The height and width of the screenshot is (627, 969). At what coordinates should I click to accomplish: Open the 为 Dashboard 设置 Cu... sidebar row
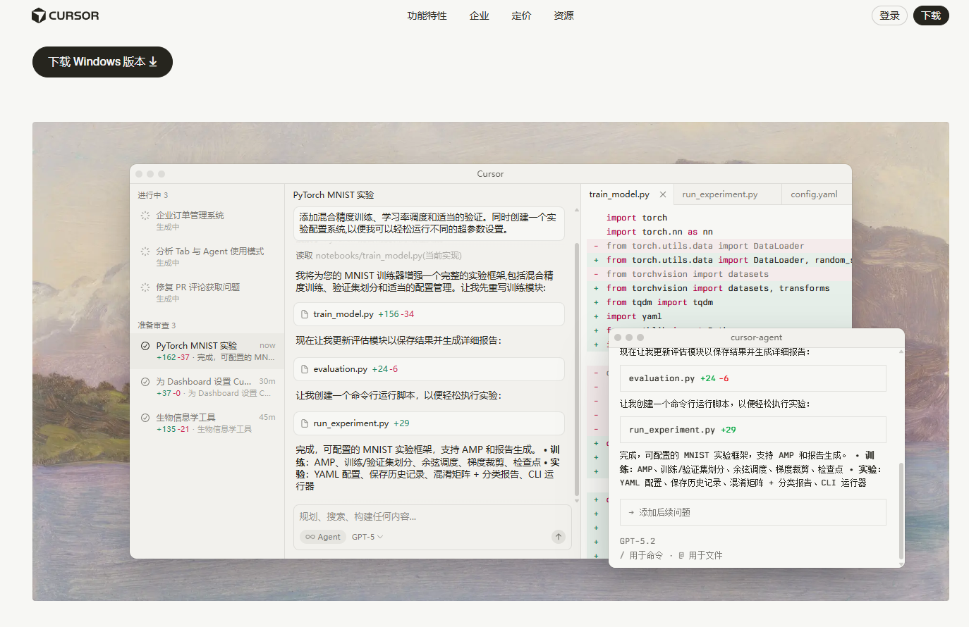coord(207,387)
